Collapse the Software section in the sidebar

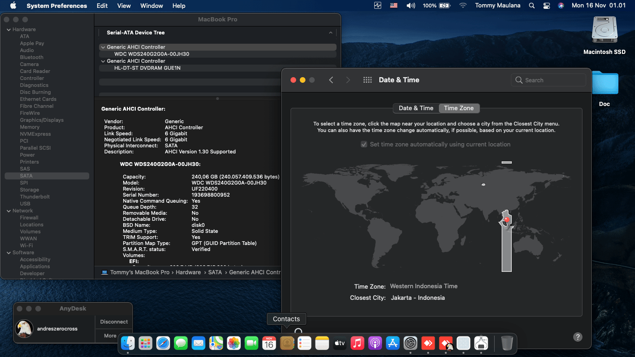tap(8, 253)
